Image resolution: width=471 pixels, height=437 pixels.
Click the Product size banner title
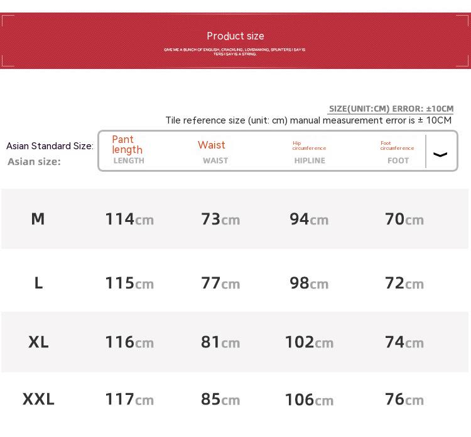235,36
